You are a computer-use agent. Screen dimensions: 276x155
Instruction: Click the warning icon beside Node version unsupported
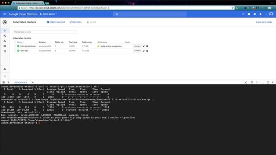coord(98,46)
